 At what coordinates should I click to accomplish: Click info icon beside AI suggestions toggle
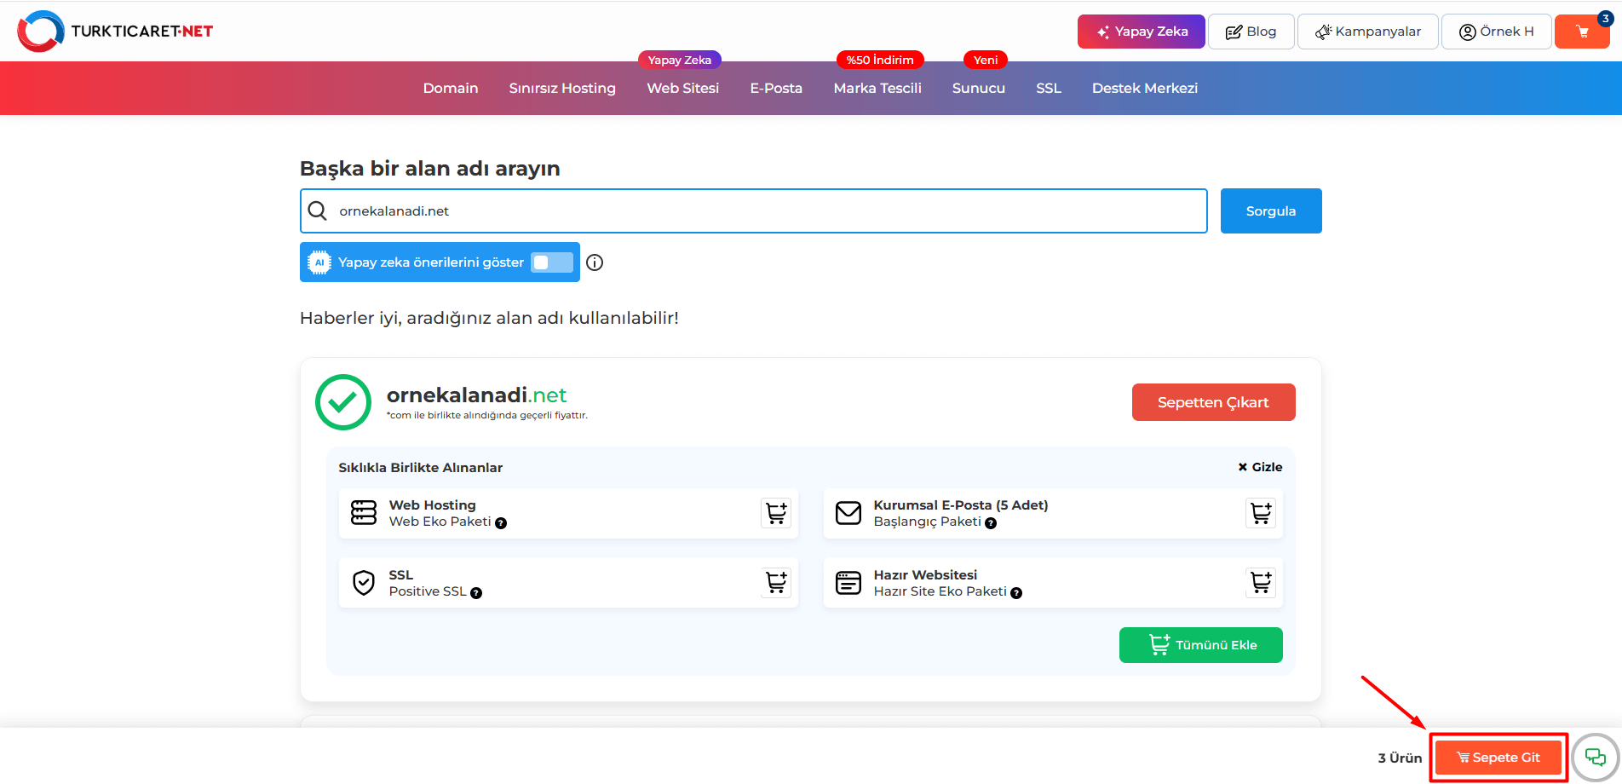(x=595, y=262)
